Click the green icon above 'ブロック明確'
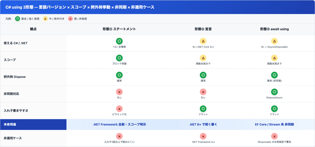This screenshot has width=315, height=147. pos(119,58)
